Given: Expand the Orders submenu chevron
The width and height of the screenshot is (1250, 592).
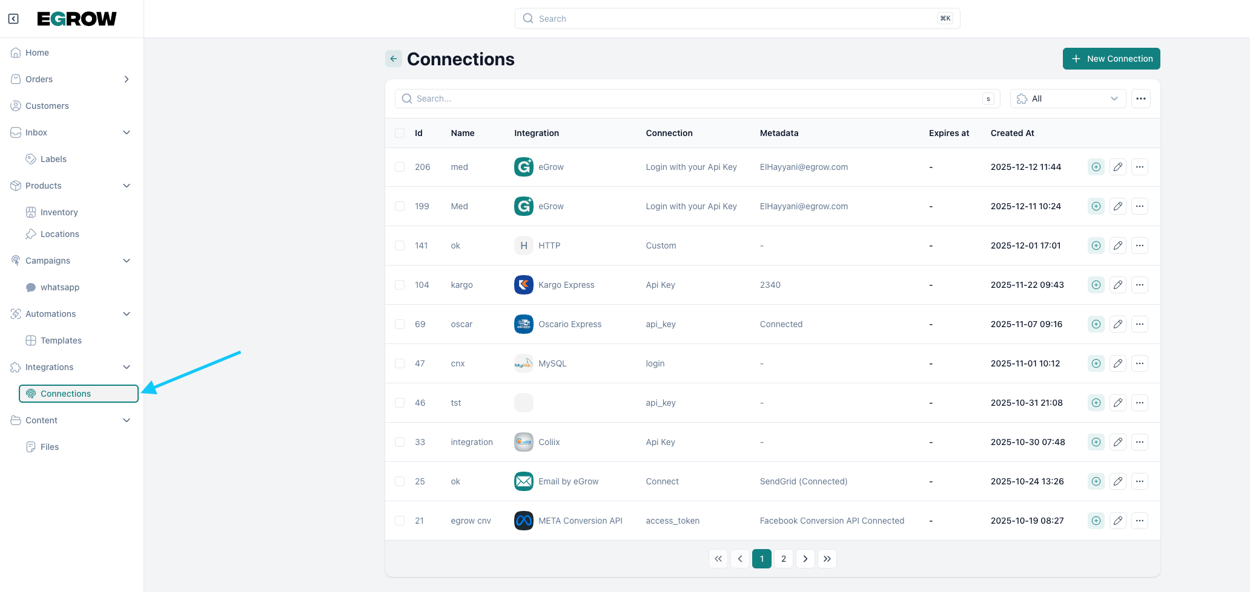Looking at the screenshot, I should pos(127,79).
